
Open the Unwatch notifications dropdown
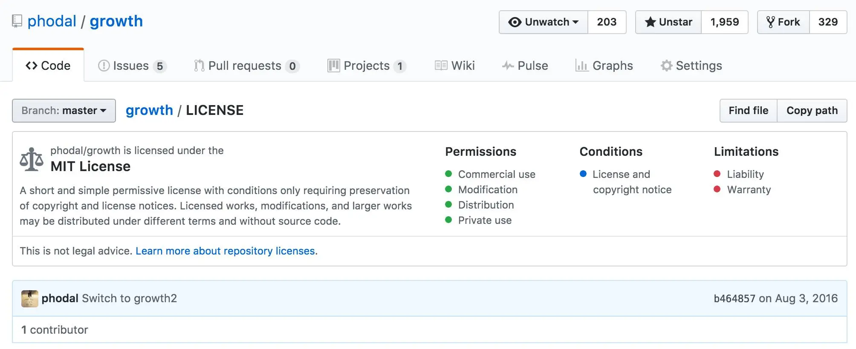pyautogui.click(x=544, y=22)
